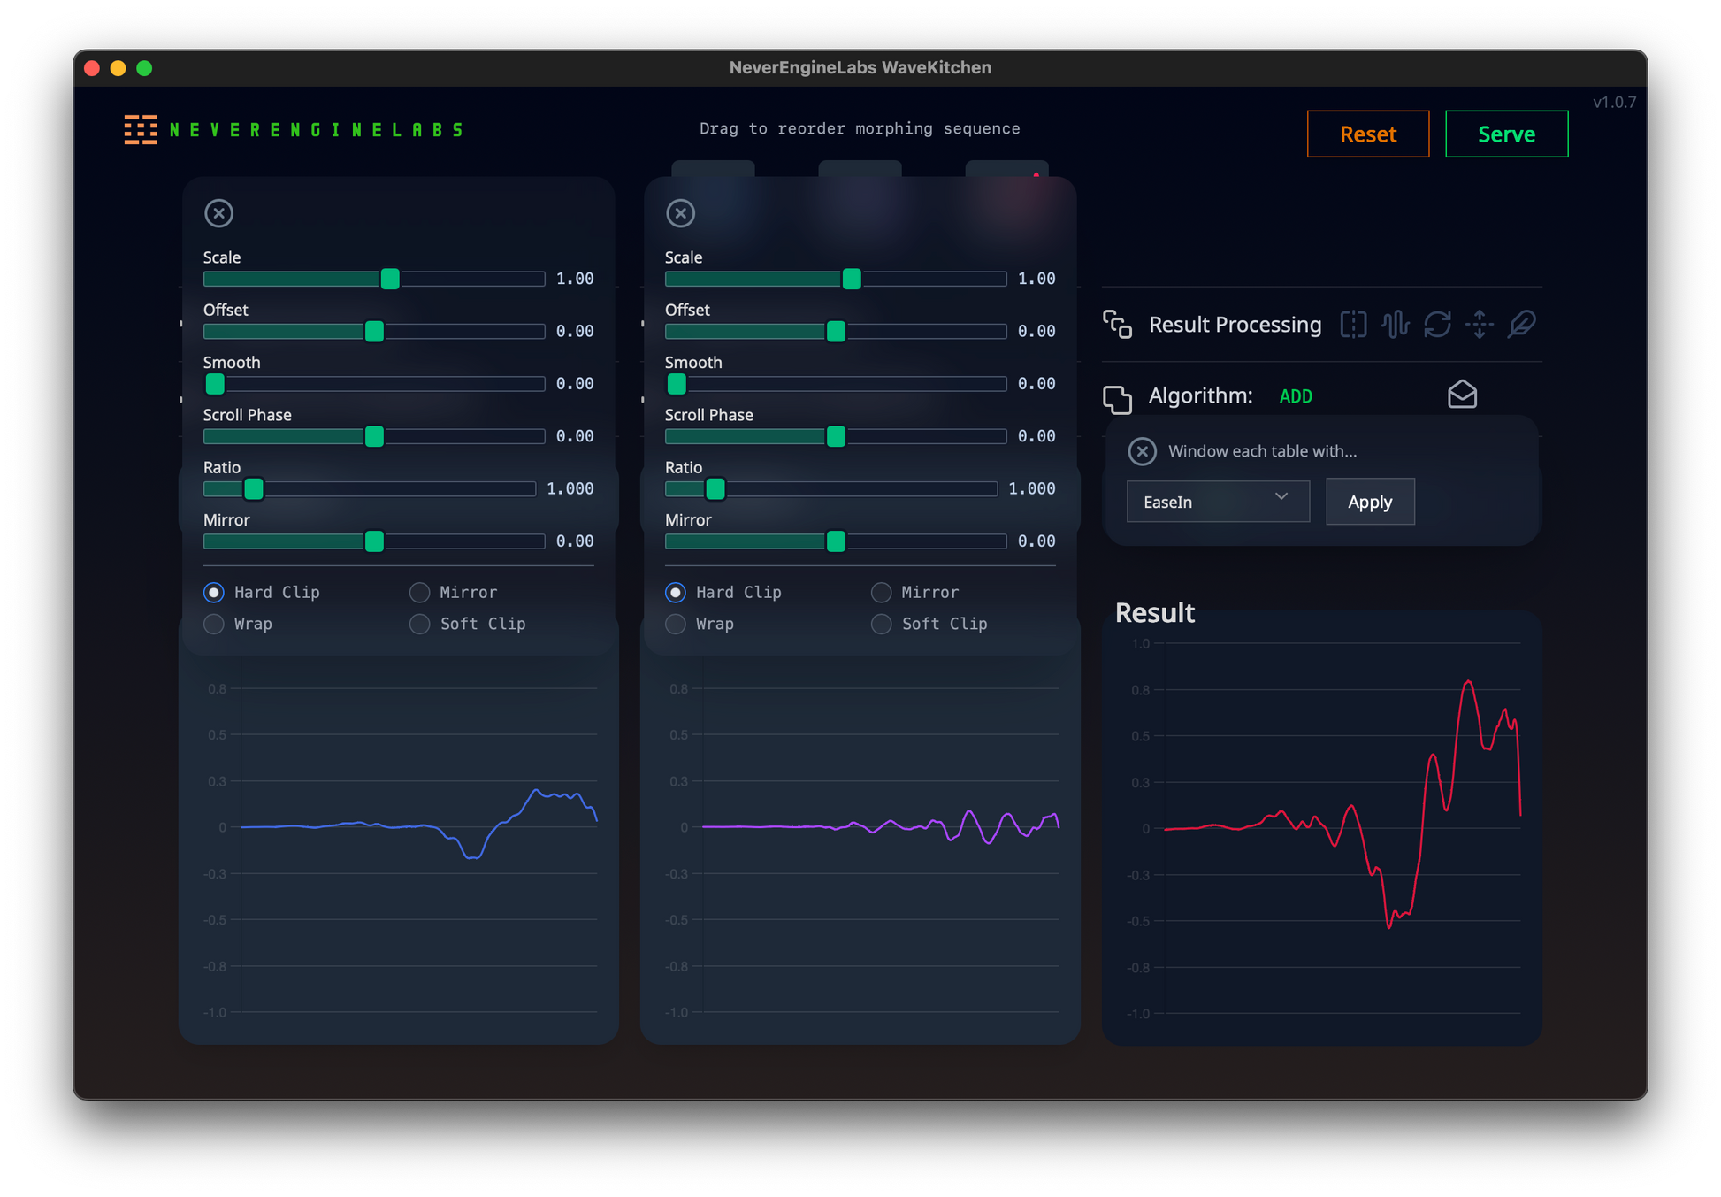Click the Result Processing chain icon
The image size is (1721, 1197).
click(x=1118, y=325)
